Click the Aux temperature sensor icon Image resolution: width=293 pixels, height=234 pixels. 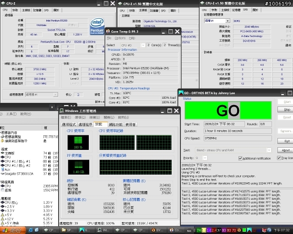tap(2, 170)
